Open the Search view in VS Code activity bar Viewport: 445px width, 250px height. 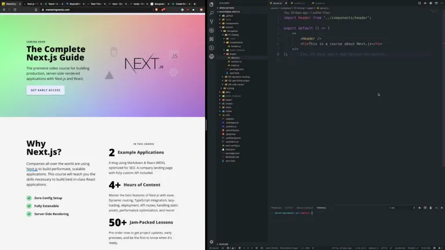click(211, 13)
